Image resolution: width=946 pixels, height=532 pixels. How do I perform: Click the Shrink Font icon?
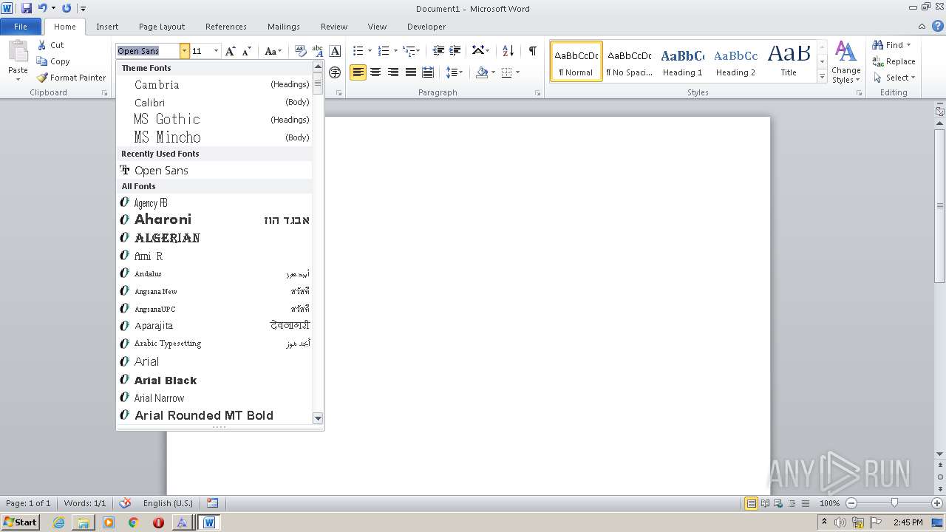coord(247,51)
